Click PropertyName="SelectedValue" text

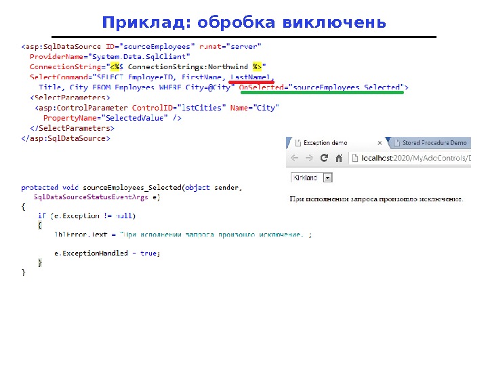coord(106,118)
